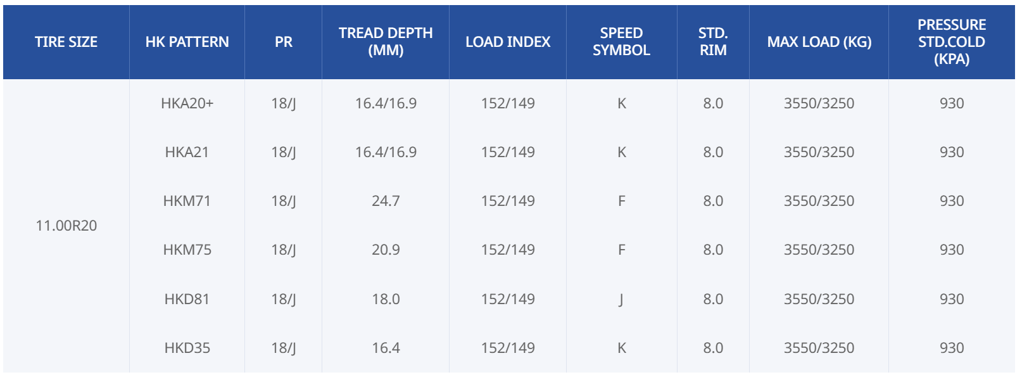Click the 24.7 tread depth value
Image resolution: width=1022 pixels, height=377 pixels.
(x=385, y=201)
